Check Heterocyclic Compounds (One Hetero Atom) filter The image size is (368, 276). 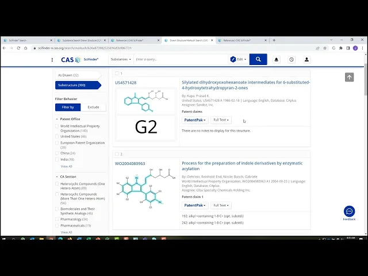pyautogui.click(x=57, y=184)
